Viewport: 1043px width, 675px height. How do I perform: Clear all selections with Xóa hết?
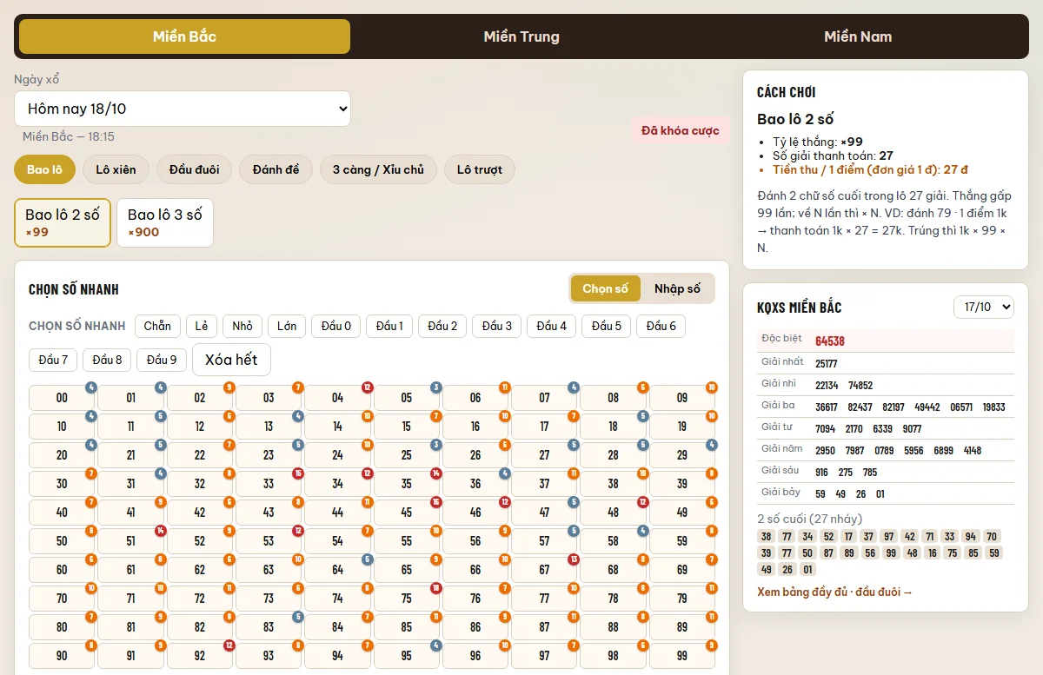click(231, 360)
